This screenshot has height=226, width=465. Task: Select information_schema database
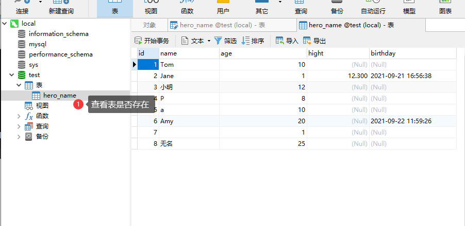[x=58, y=34]
